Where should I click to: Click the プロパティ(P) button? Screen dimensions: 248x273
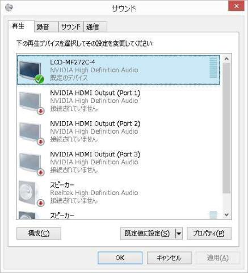[x=209, y=234]
